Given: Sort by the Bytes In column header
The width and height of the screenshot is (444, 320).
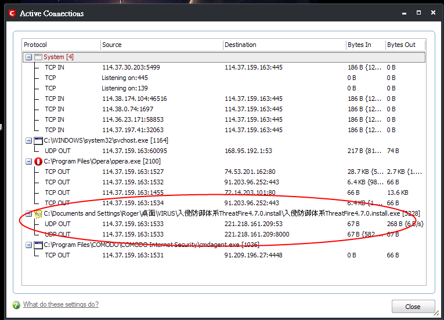Looking at the screenshot, I should coord(366,45).
